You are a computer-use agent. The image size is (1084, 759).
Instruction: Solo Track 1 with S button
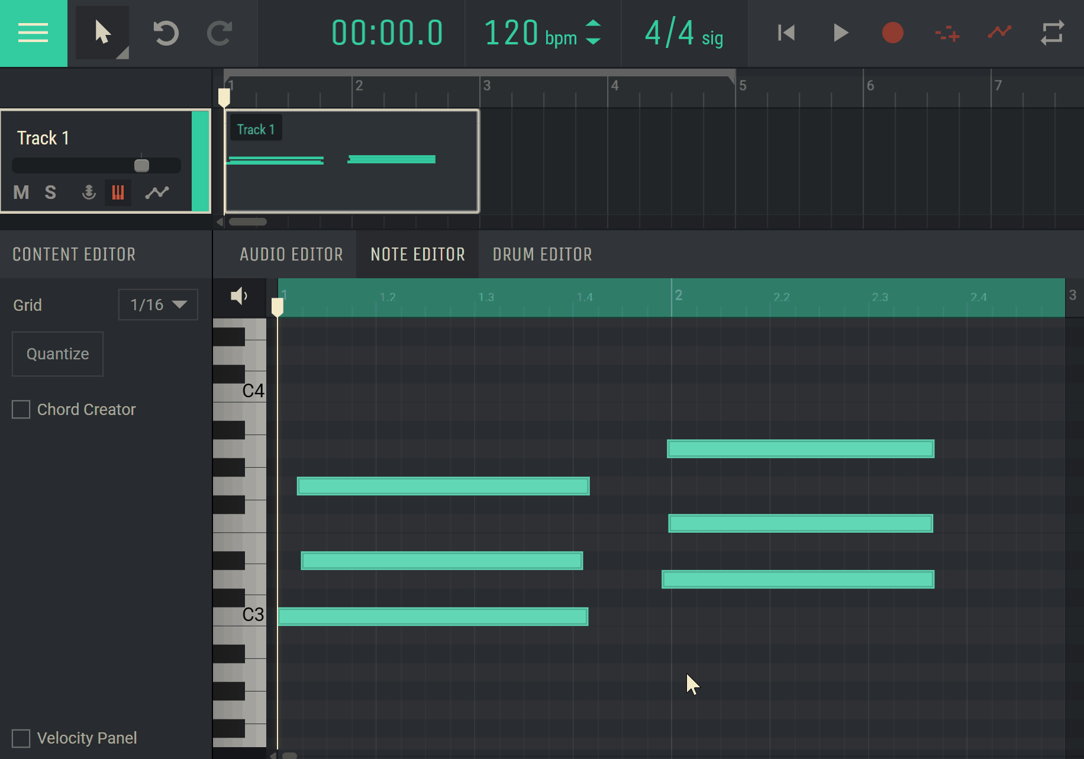tap(50, 192)
